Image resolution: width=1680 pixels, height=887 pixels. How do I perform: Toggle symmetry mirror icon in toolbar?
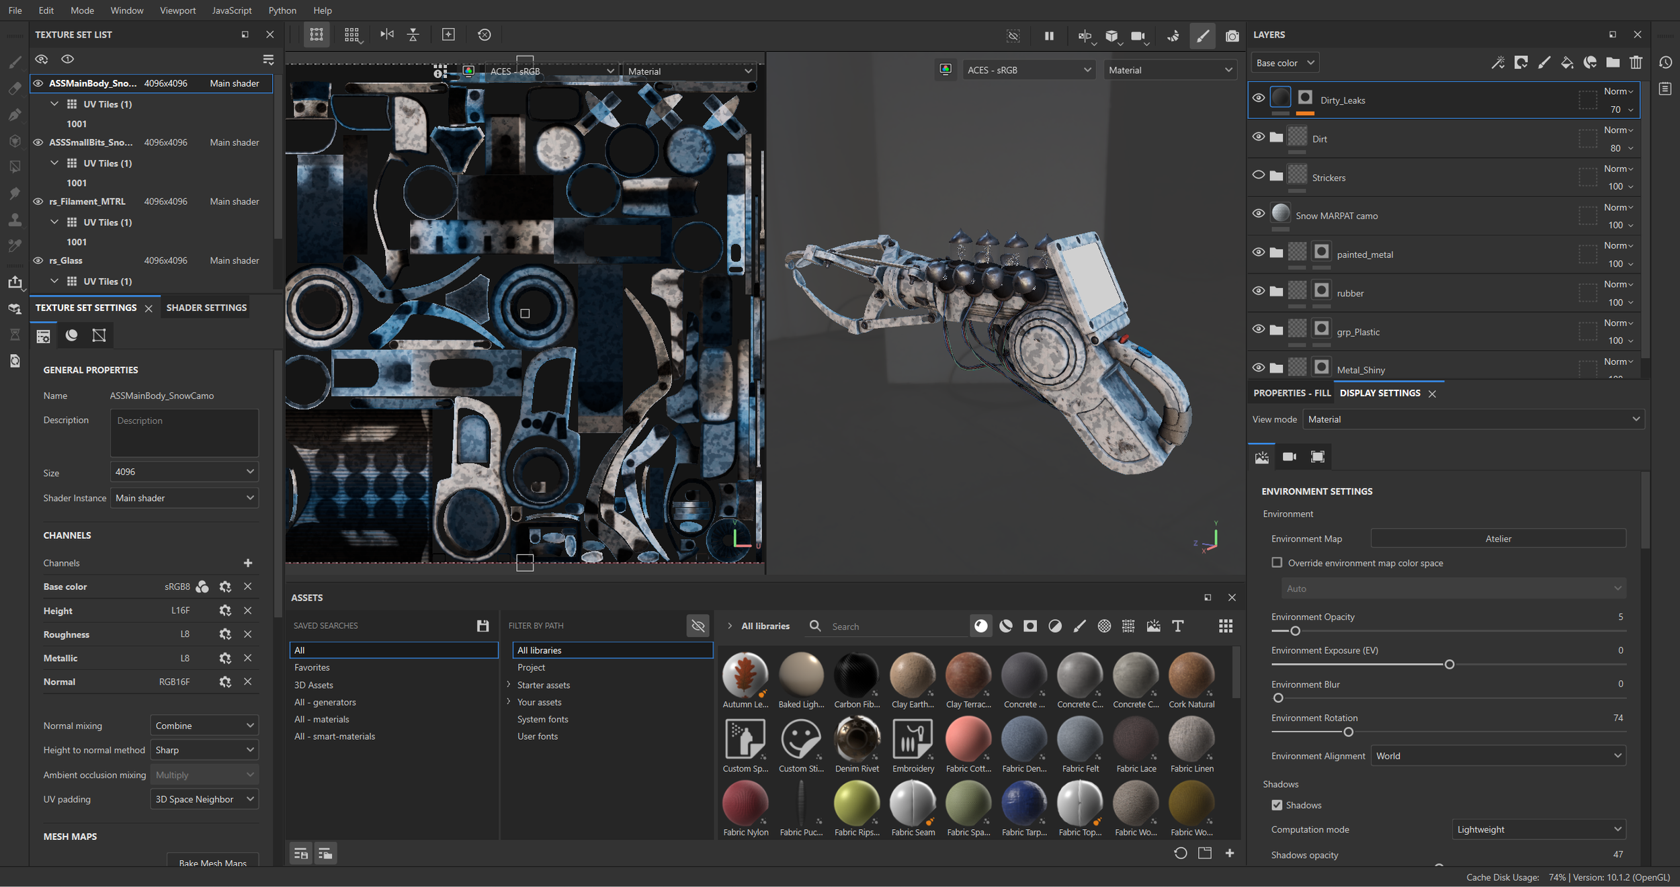tap(1084, 36)
